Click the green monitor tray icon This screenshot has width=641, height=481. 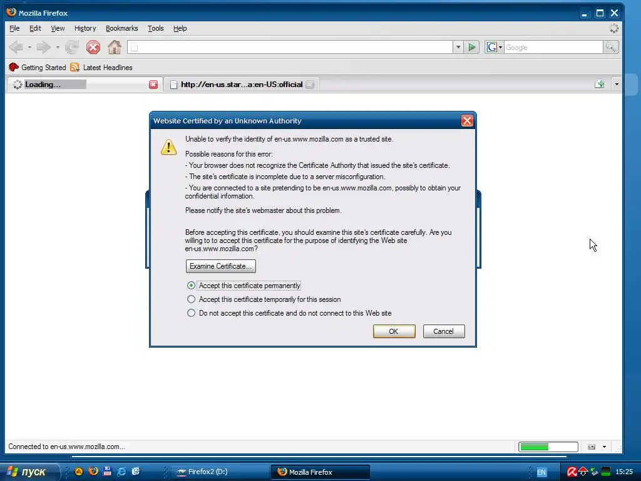click(606, 472)
